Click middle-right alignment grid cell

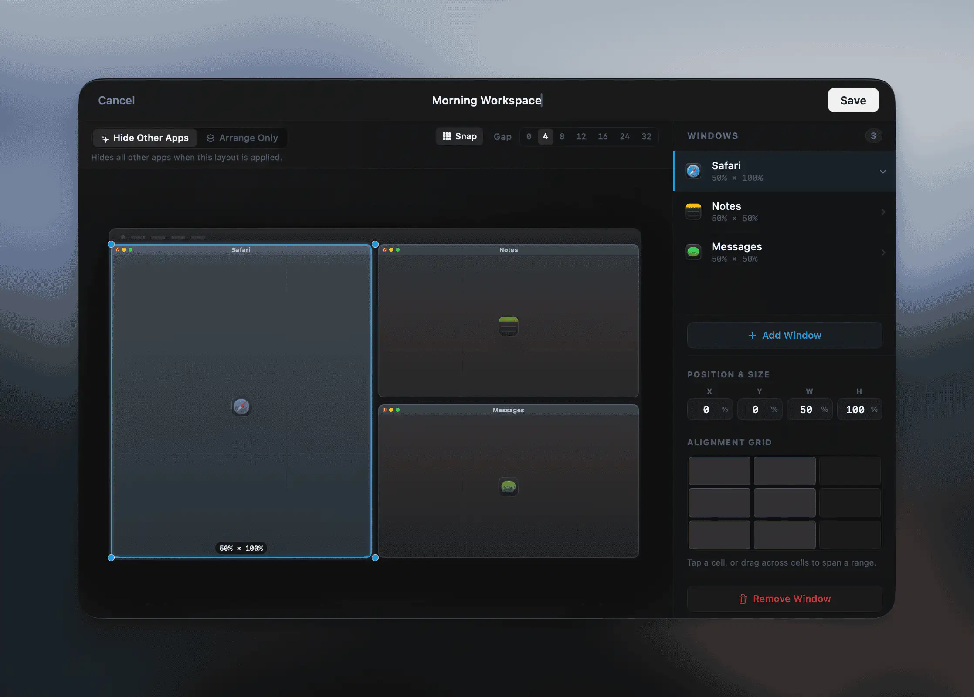point(850,503)
